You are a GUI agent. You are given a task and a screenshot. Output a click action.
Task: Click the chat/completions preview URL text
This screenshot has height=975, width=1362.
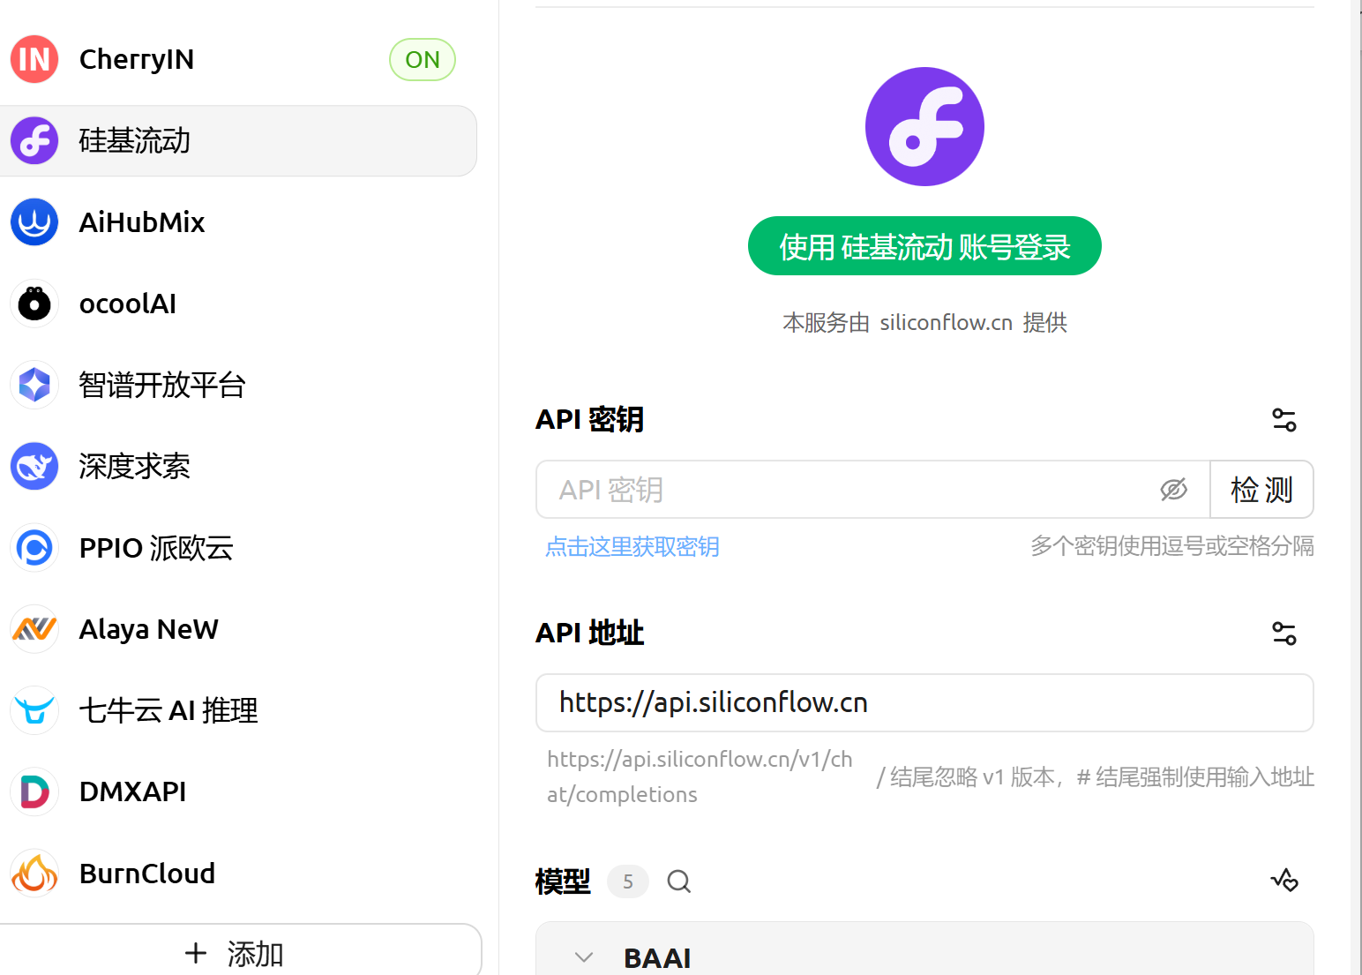tap(700, 777)
